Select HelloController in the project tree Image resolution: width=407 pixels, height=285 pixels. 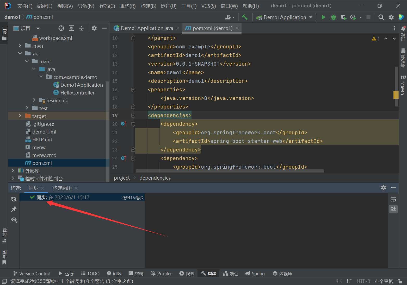[77, 93]
